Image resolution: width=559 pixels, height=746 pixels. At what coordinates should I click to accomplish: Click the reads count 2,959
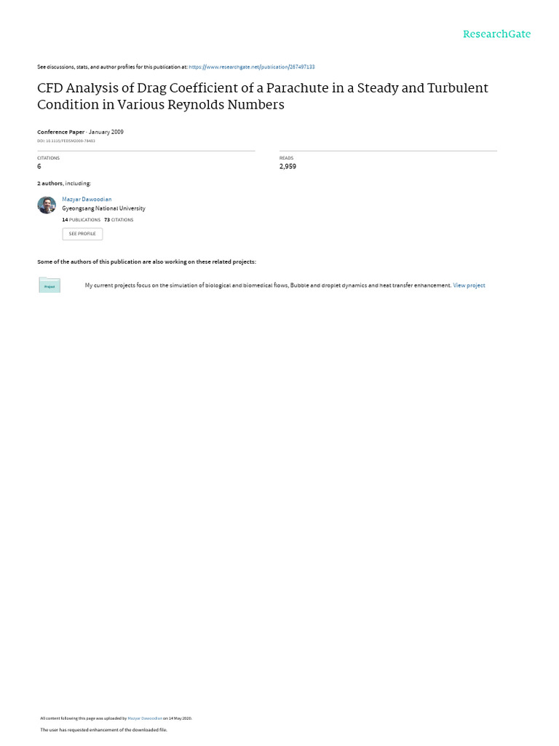pyautogui.click(x=288, y=167)
